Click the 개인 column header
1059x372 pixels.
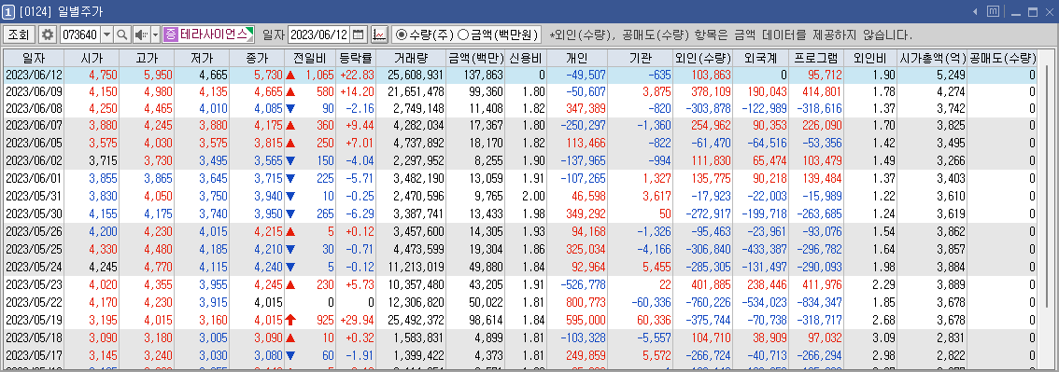pyautogui.click(x=577, y=58)
